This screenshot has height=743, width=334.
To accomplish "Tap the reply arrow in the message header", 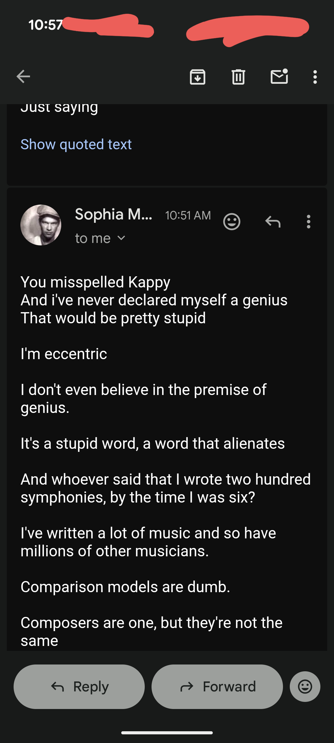I will [273, 222].
